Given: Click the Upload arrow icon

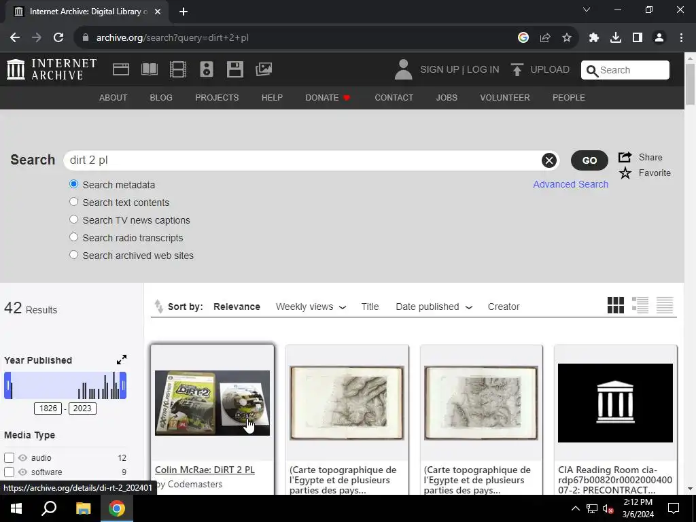Looking at the screenshot, I should click(517, 70).
